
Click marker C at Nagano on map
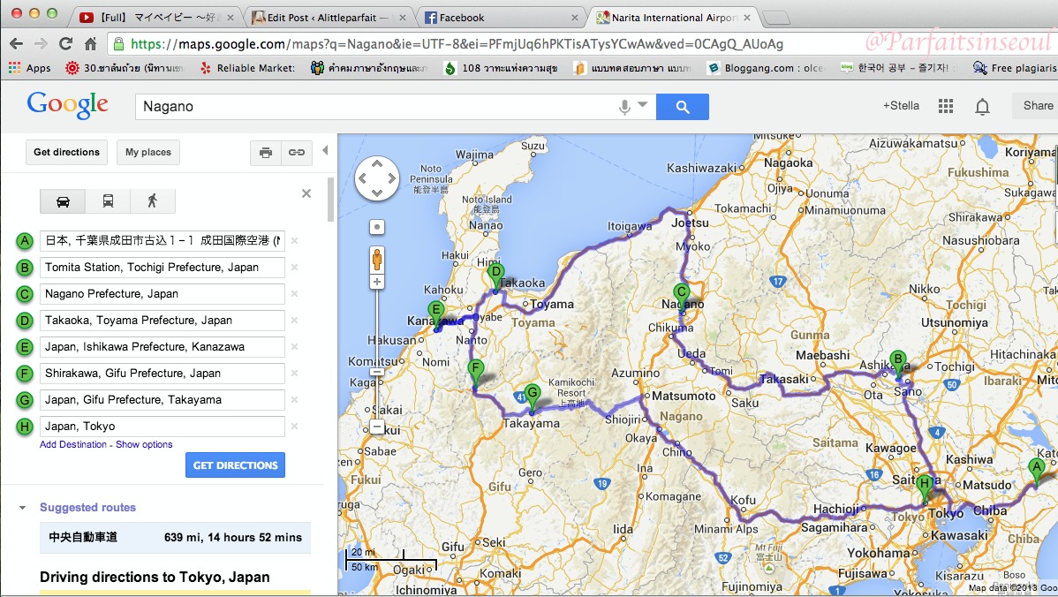point(682,298)
